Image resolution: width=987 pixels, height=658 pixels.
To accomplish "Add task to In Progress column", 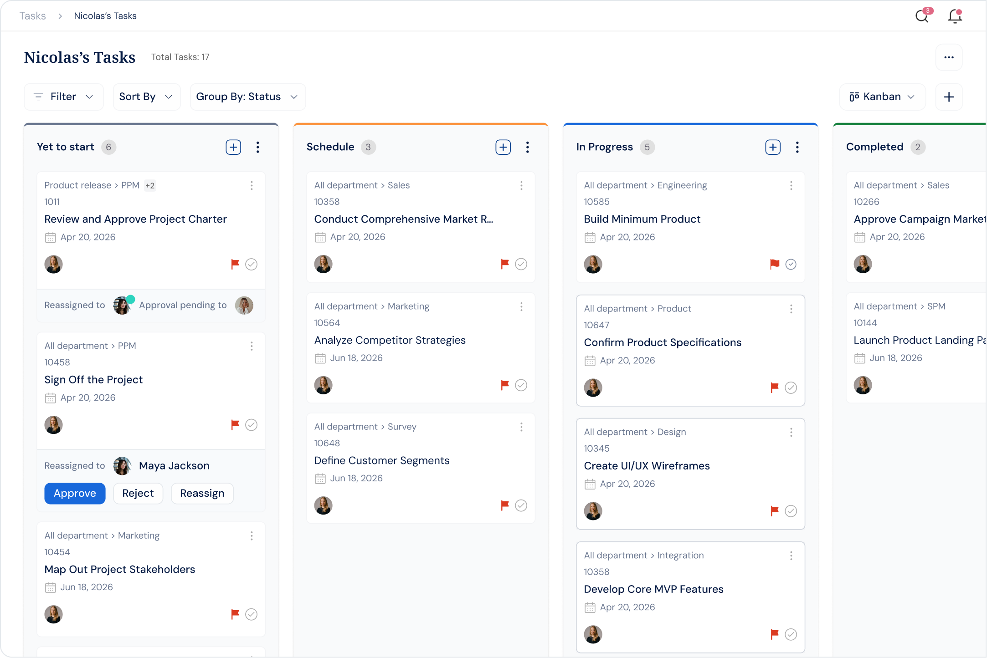I will coord(773,147).
